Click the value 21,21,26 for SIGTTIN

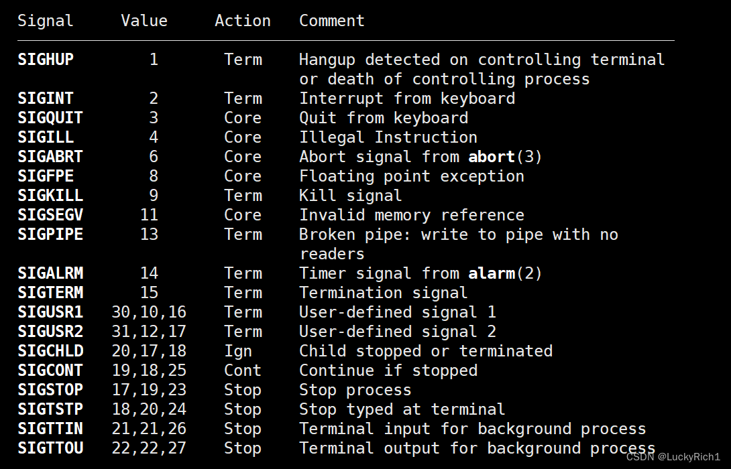(x=149, y=429)
